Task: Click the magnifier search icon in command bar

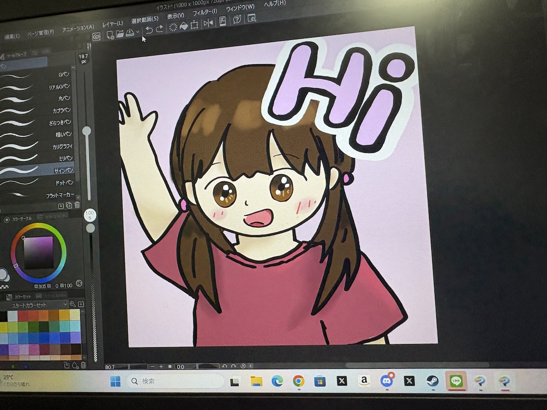Action: point(252,18)
